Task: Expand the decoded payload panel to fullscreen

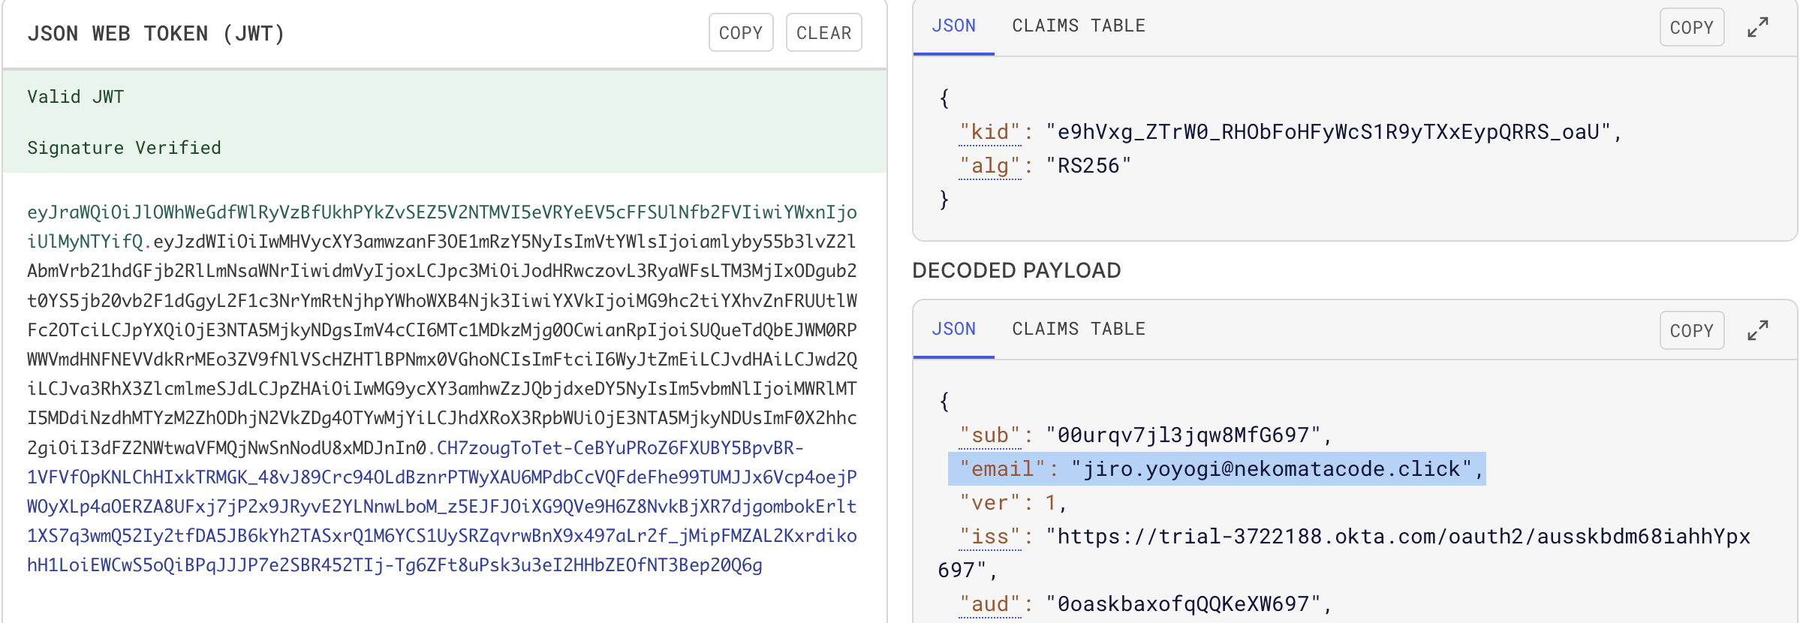Action: pyautogui.click(x=1758, y=331)
